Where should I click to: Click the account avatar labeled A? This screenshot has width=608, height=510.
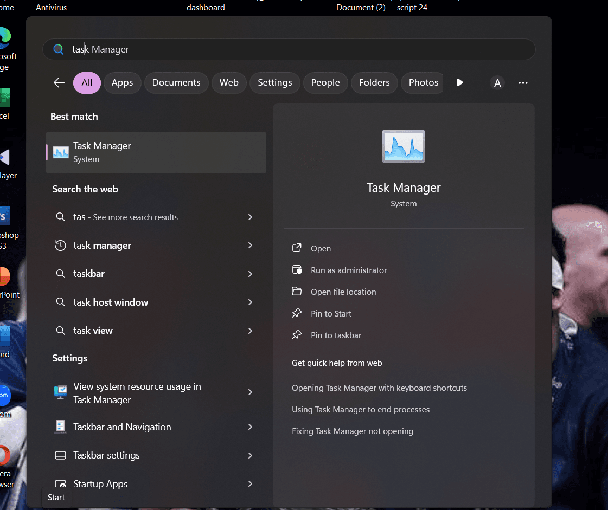pyautogui.click(x=497, y=83)
